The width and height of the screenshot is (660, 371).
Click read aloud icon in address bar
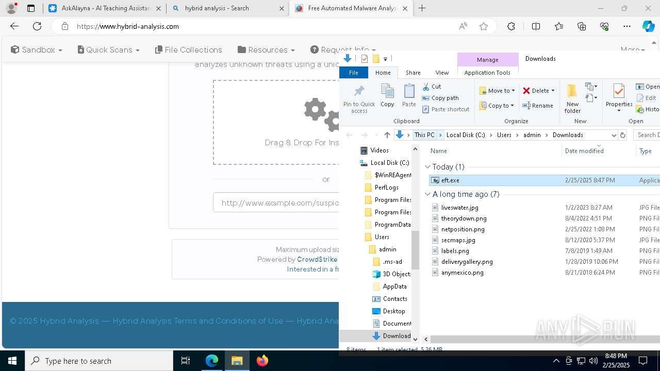click(x=463, y=26)
